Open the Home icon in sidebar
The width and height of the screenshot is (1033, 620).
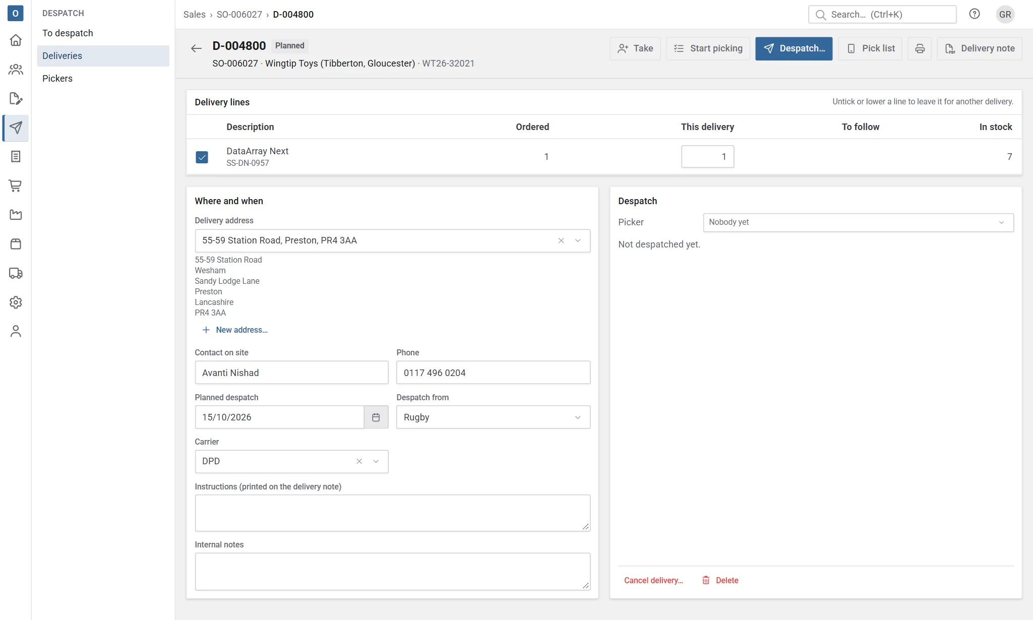point(16,40)
